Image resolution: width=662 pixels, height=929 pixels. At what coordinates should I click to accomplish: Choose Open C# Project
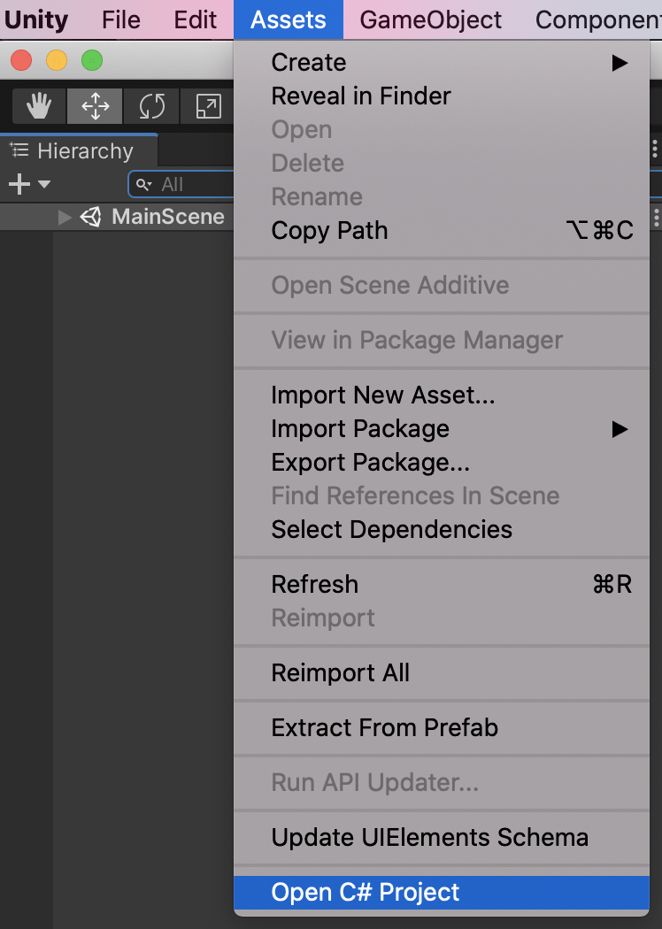(x=364, y=892)
